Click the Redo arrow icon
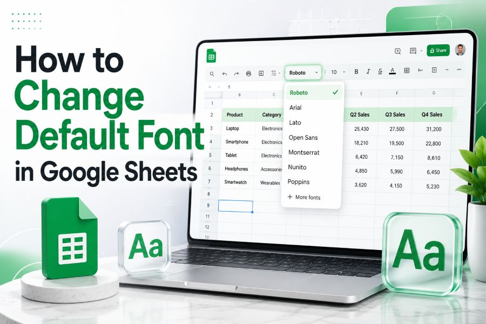486x324 pixels. point(237,74)
